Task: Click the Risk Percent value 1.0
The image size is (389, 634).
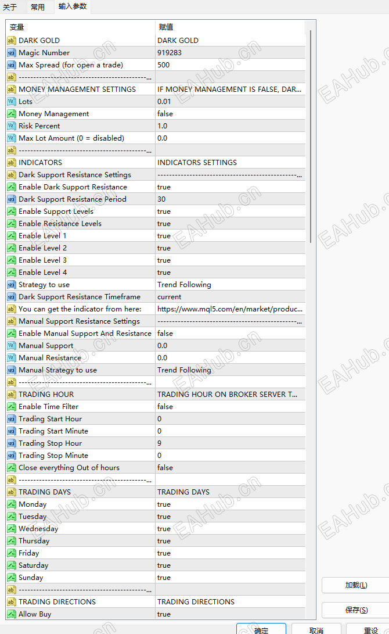Action: pos(230,126)
